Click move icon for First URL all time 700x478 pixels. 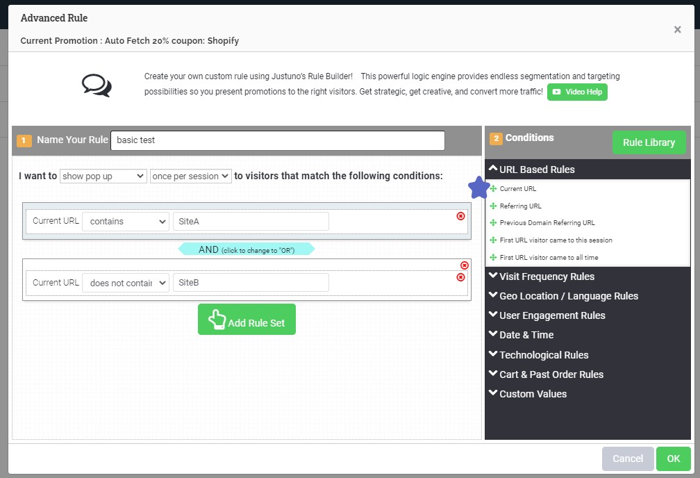click(492, 257)
